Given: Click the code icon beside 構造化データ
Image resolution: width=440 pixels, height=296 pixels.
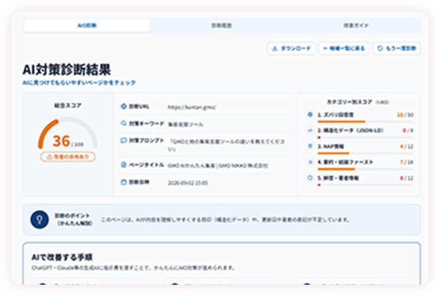Looking at the screenshot, I should [x=310, y=130].
